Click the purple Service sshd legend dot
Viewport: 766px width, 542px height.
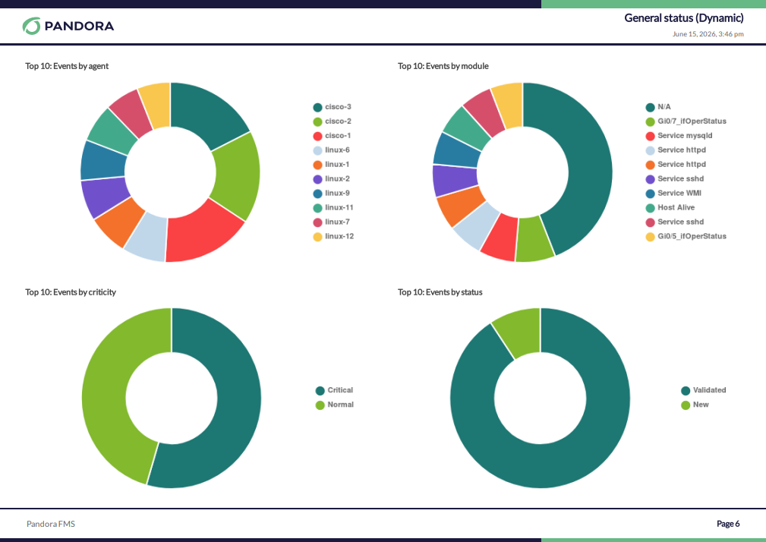point(650,180)
